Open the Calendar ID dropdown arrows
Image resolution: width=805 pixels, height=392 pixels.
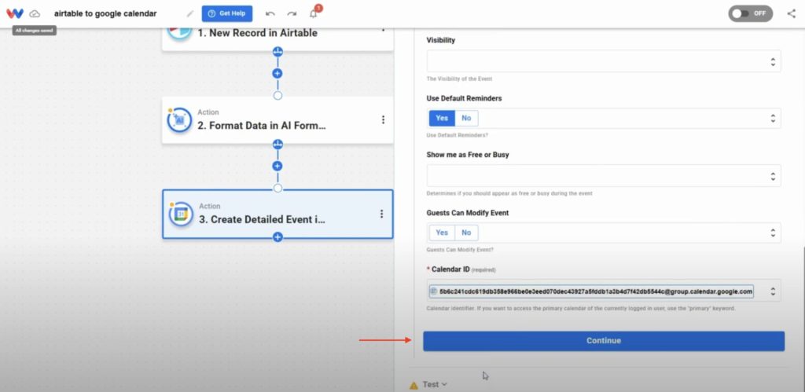click(x=773, y=291)
